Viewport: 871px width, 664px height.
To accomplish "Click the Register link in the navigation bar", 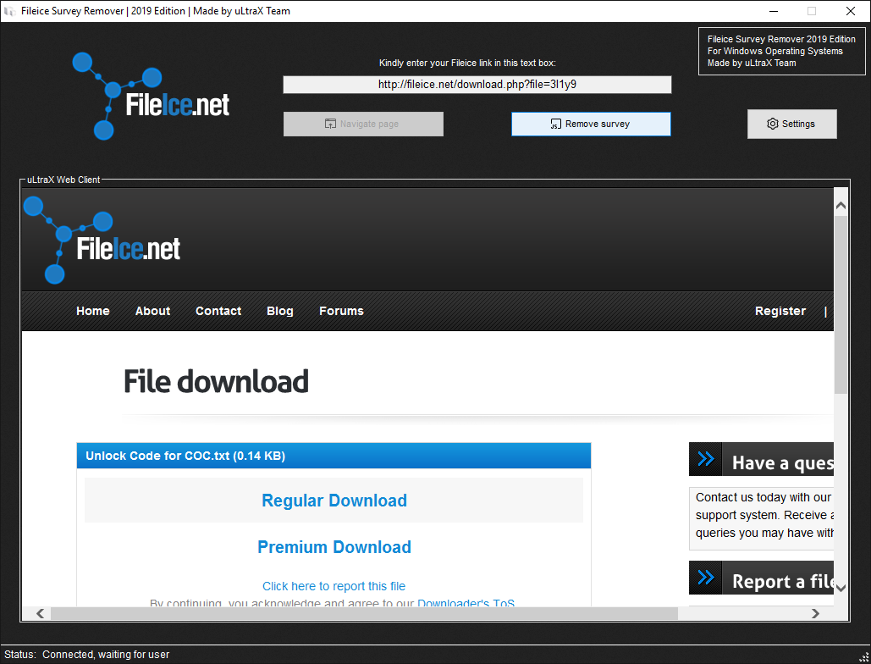I will click(780, 311).
